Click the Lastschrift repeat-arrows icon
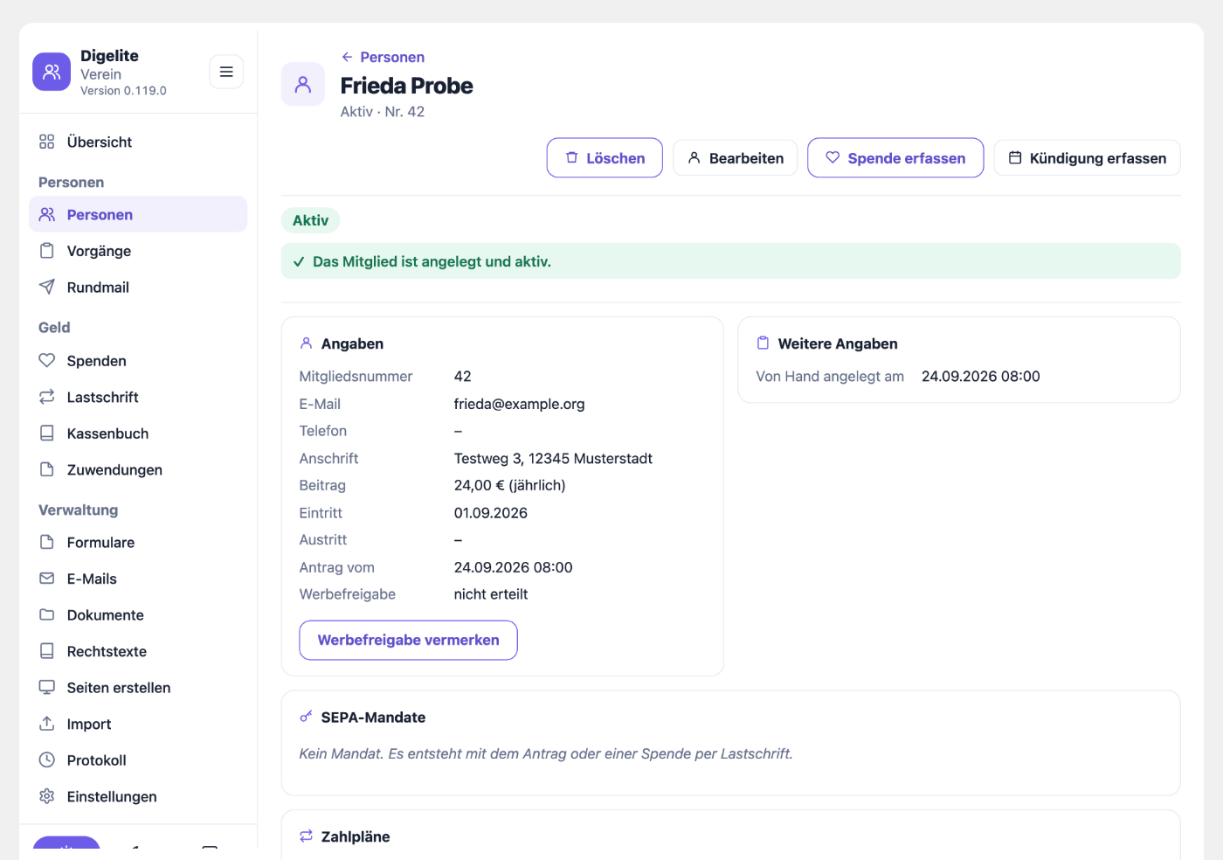This screenshot has width=1223, height=860. pyautogui.click(x=47, y=397)
